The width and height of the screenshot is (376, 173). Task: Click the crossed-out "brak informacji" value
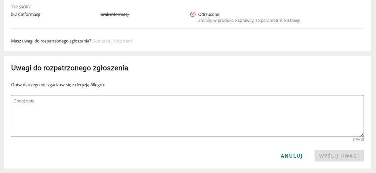click(x=115, y=14)
